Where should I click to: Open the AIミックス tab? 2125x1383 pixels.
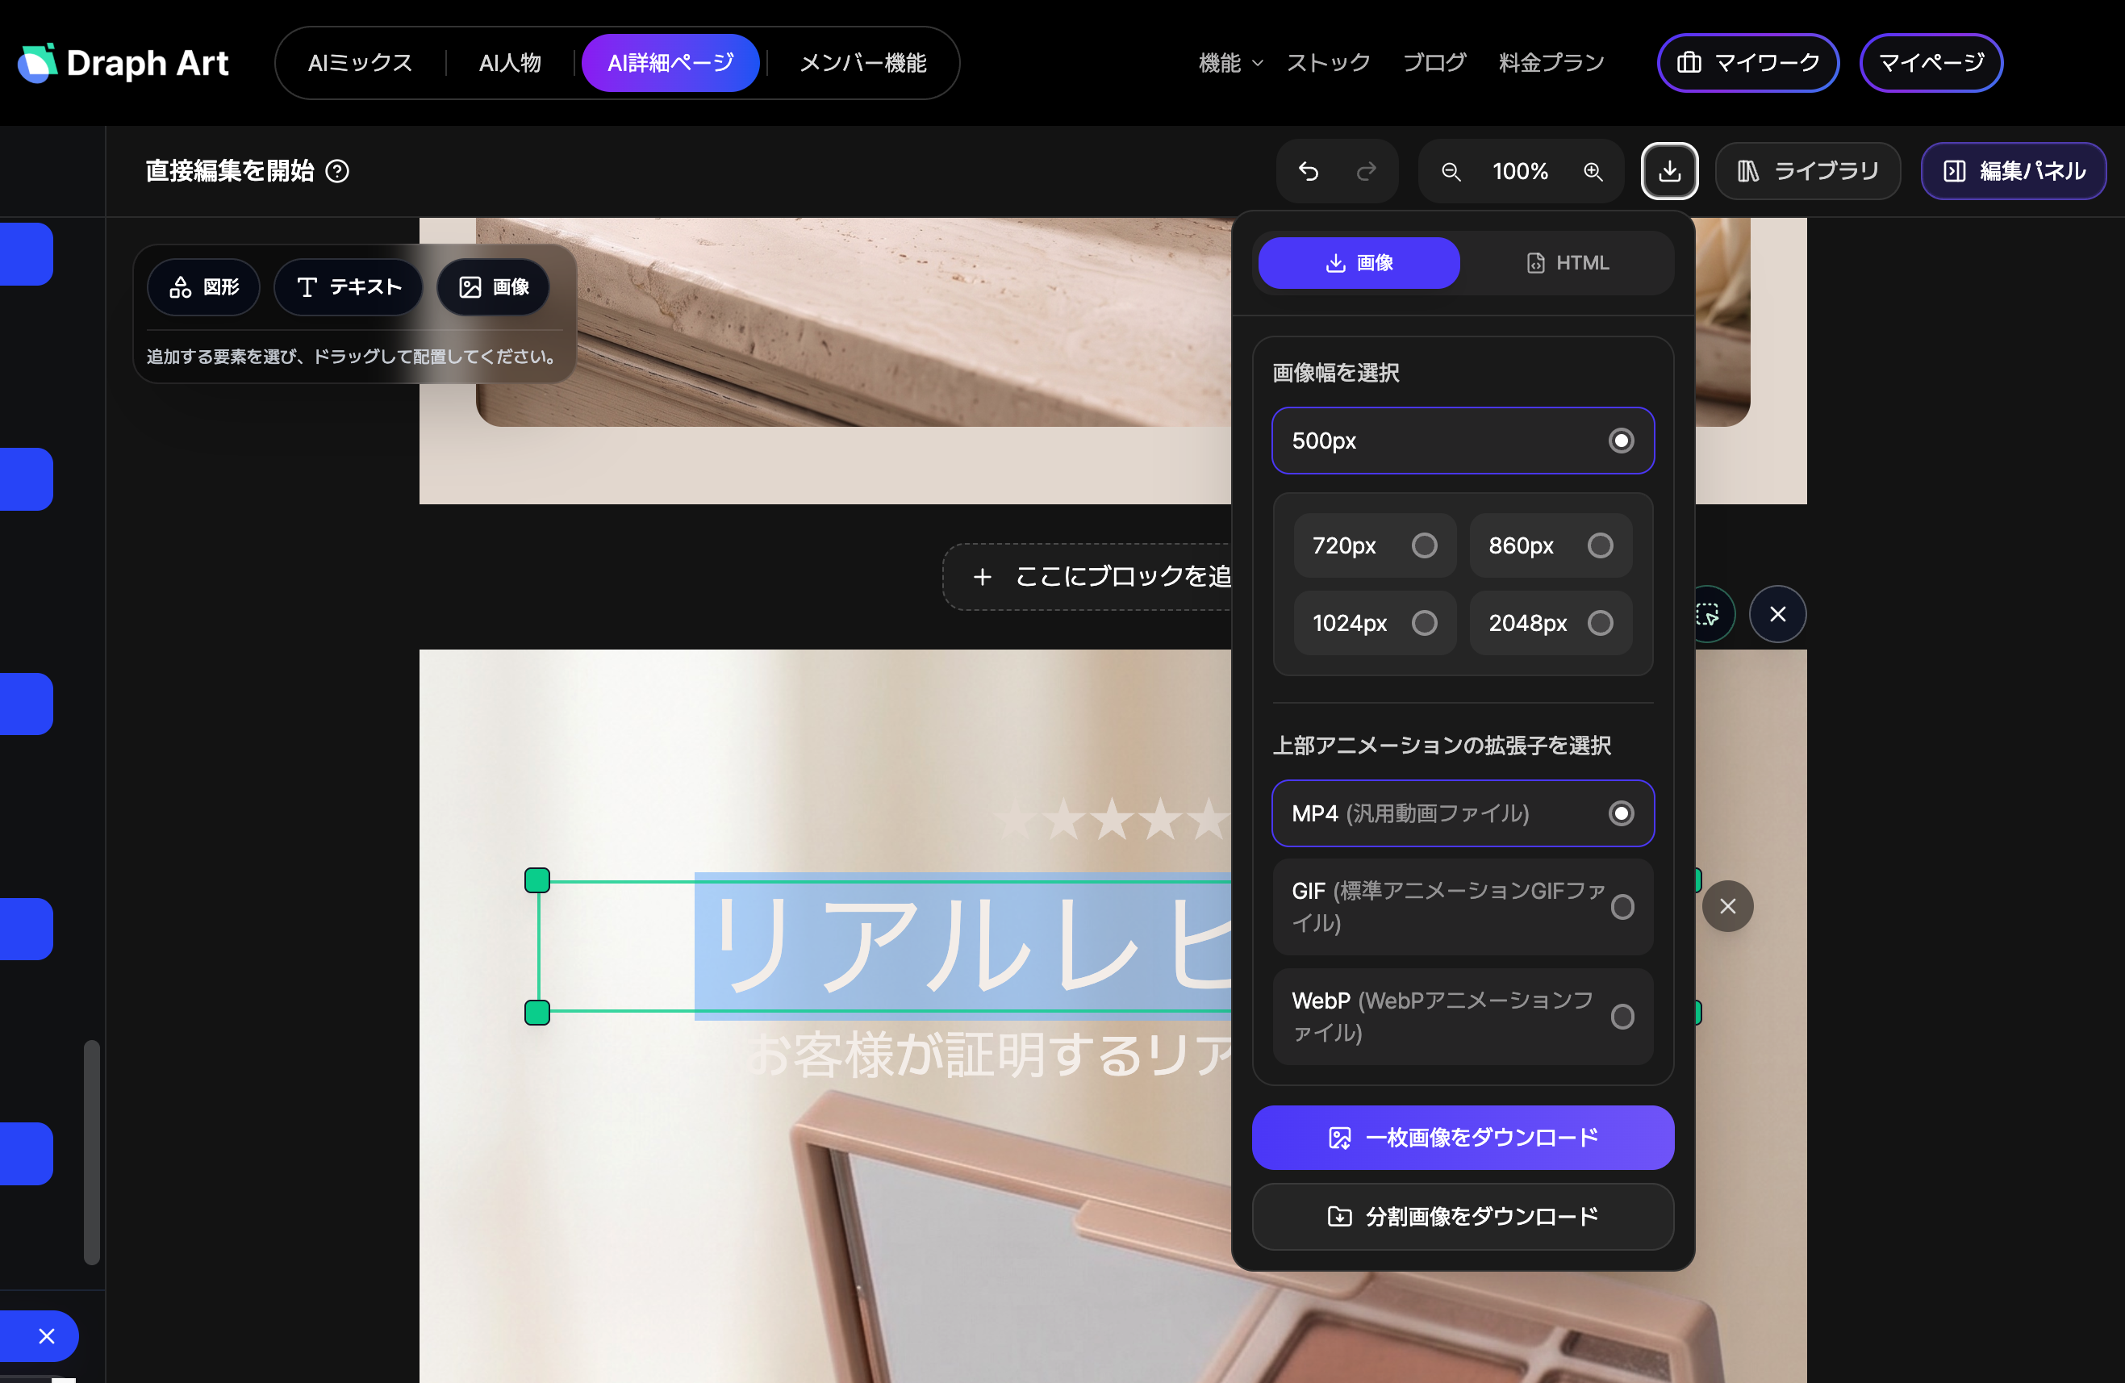pyautogui.click(x=360, y=62)
